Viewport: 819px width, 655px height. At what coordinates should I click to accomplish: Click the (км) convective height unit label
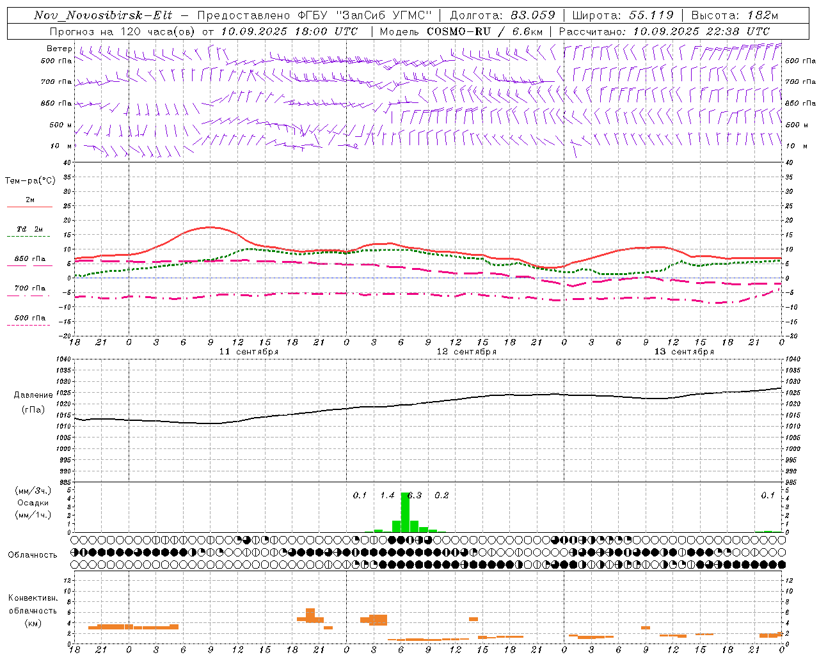tap(33, 624)
